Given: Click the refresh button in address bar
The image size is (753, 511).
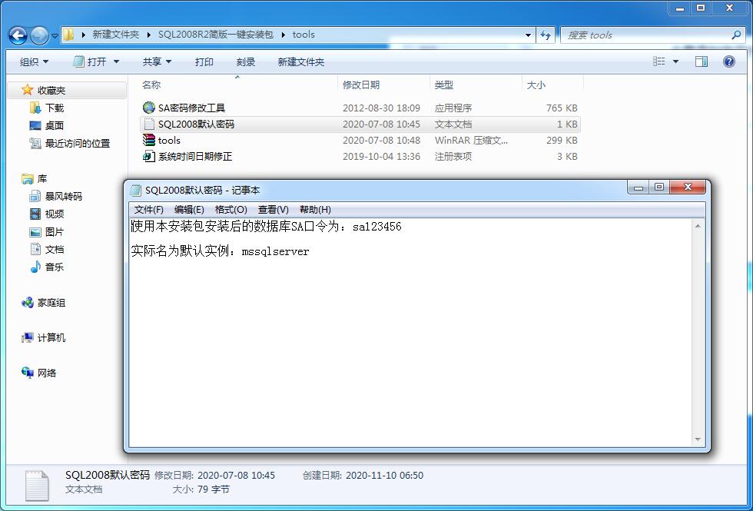Looking at the screenshot, I should coord(544,35).
